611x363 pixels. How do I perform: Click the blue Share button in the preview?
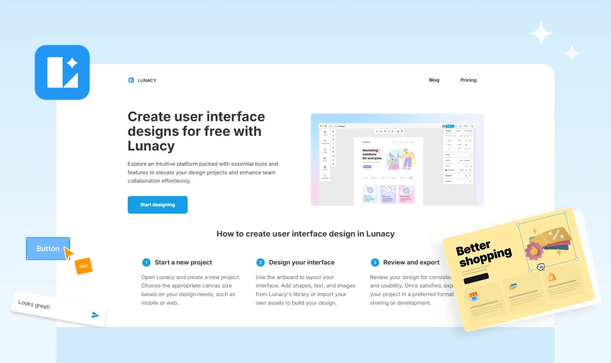(450, 126)
